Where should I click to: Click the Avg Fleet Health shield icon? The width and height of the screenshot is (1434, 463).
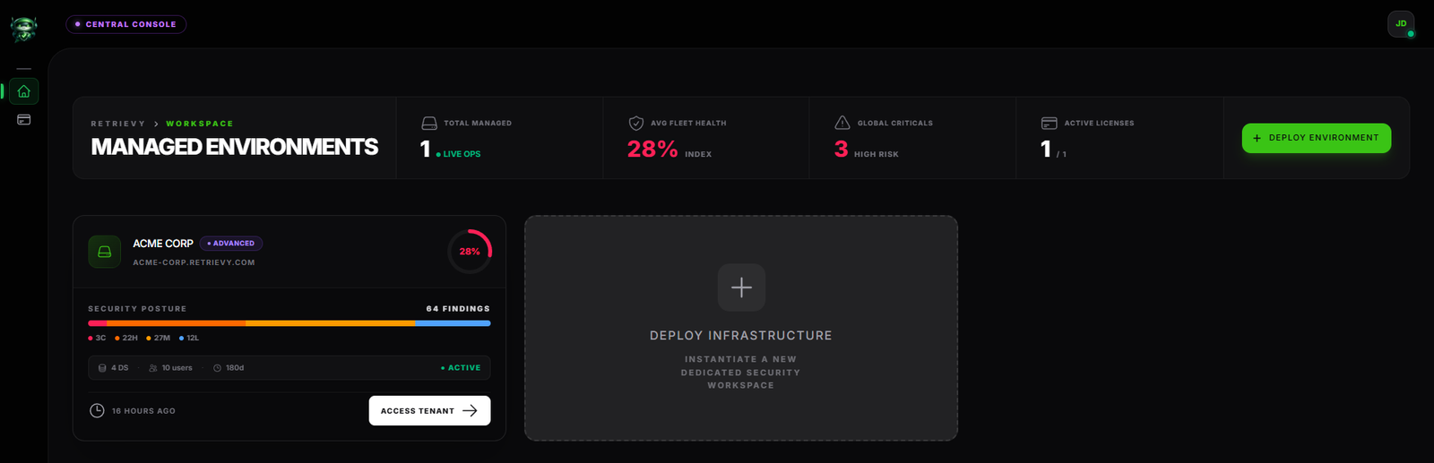pyautogui.click(x=636, y=123)
